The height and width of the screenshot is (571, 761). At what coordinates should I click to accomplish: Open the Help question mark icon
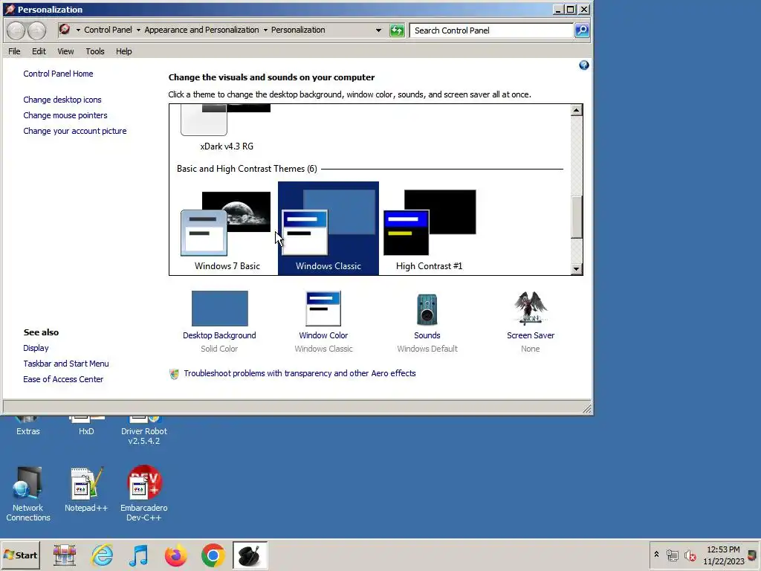coord(584,65)
